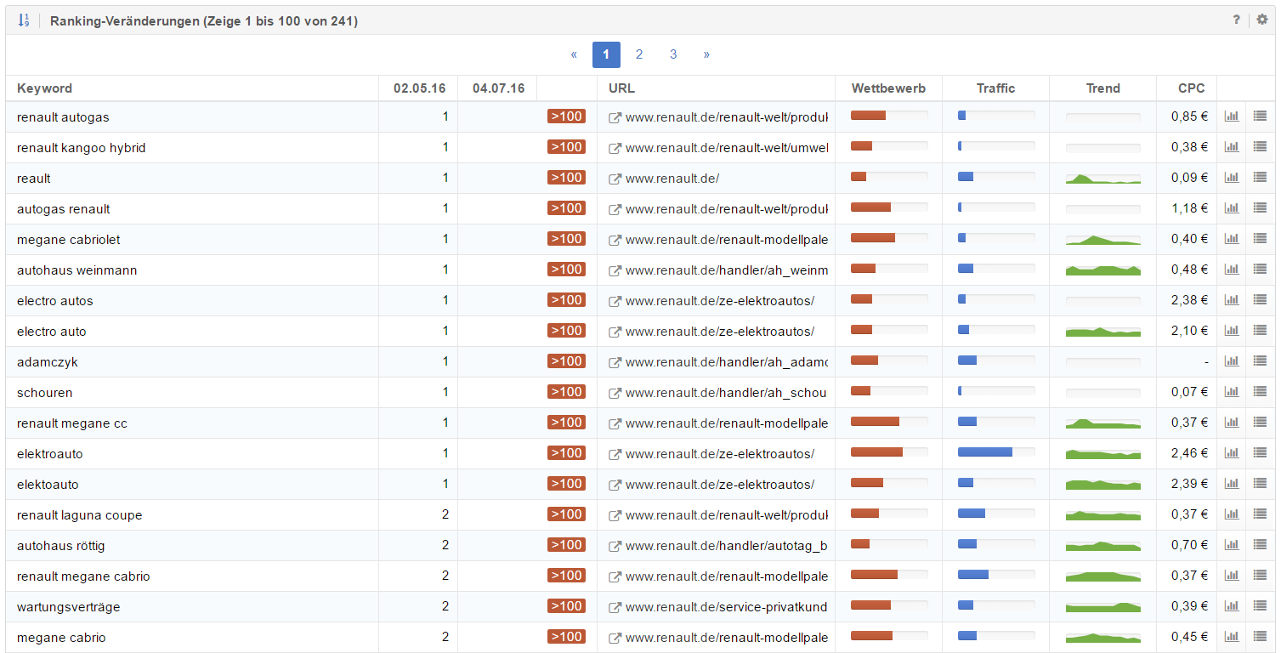Open chart icon for renault kangoo hybrid
Image resolution: width=1281 pixels, height=653 pixels.
pyautogui.click(x=1232, y=147)
